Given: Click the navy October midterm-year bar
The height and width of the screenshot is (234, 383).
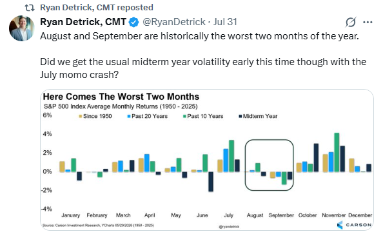Looking at the screenshot, I should click(316, 158).
